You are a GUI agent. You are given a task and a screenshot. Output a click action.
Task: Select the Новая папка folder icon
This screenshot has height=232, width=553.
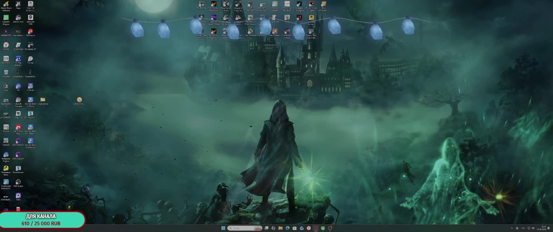43,101
